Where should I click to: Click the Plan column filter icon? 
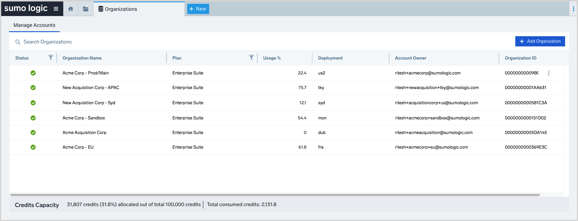(251, 58)
